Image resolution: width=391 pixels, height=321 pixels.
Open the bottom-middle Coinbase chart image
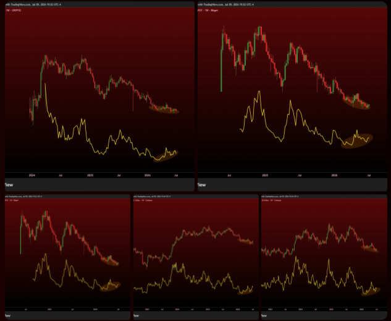(196, 257)
